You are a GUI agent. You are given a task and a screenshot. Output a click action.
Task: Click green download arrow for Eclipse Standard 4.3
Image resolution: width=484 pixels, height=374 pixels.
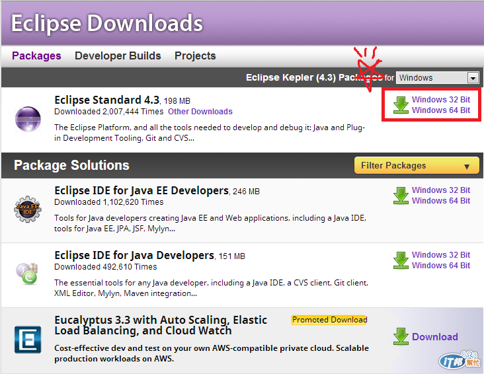[x=401, y=105]
